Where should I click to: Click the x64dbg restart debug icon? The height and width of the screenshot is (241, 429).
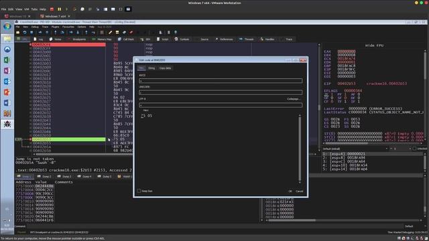coord(25,33)
